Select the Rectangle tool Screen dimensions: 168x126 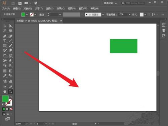pos(5,46)
